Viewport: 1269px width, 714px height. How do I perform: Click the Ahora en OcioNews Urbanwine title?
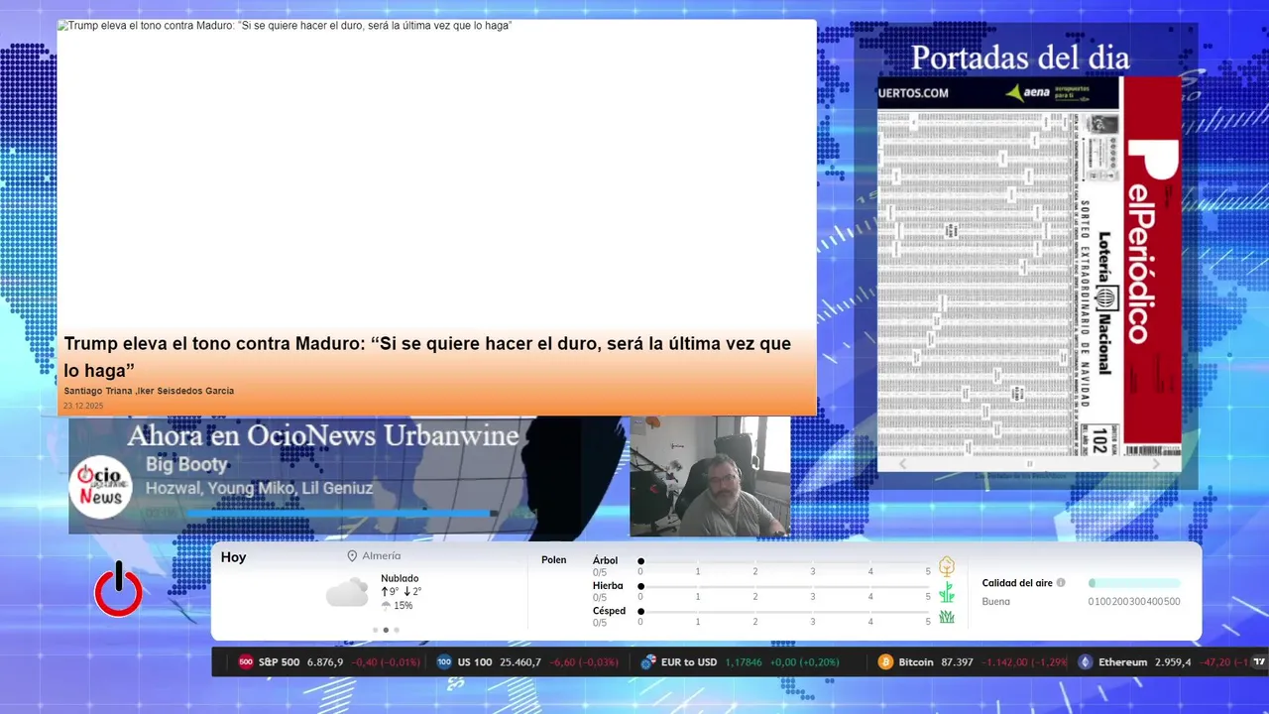322,435
